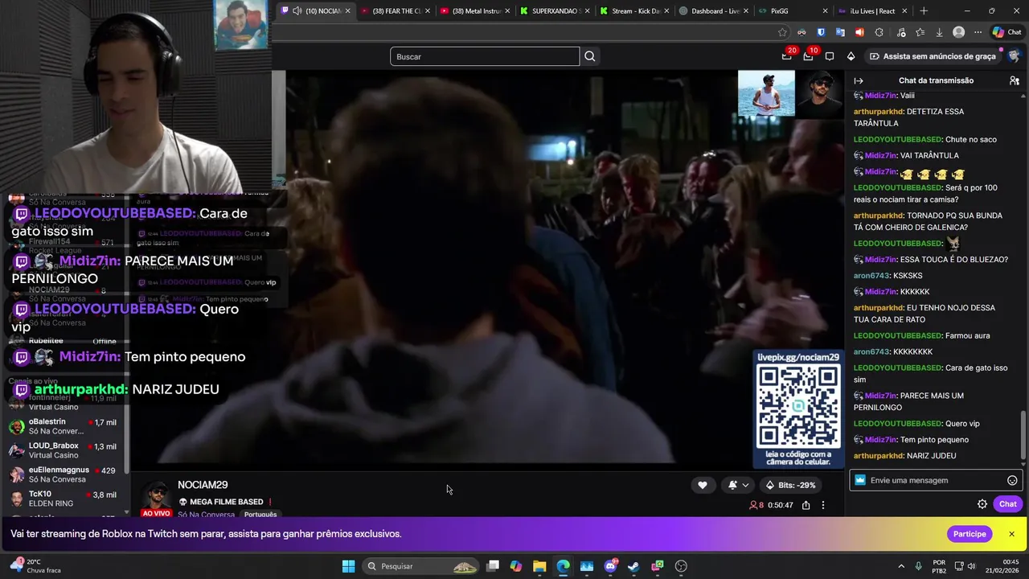Viewport: 1029px width, 579px height.
Task: Show hidden tray icons chevron
Action: coord(901,566)
